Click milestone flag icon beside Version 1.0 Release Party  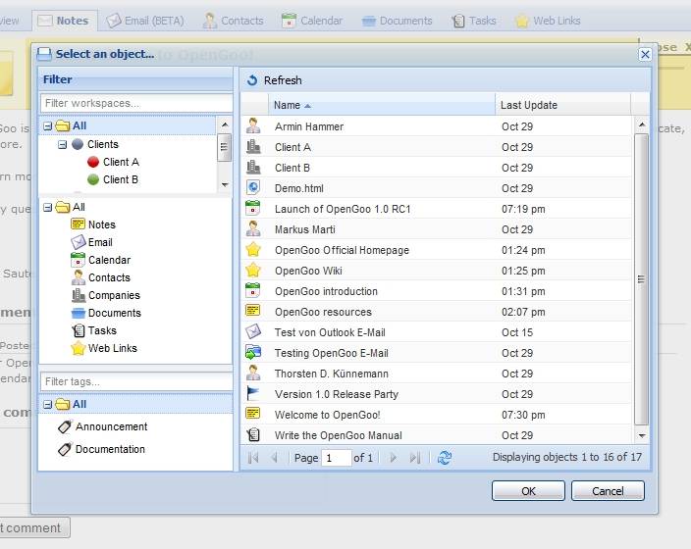(253, 393)
